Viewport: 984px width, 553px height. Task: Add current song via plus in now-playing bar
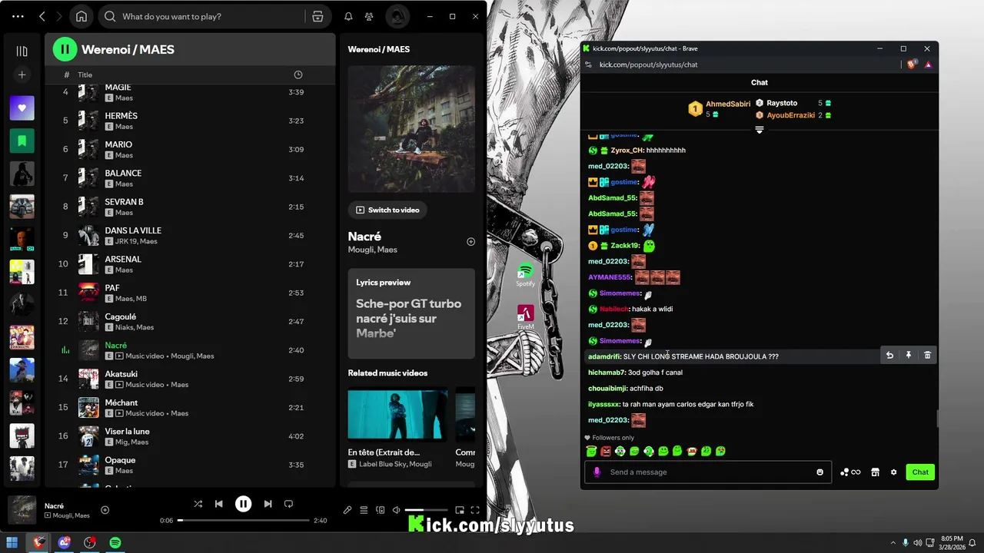pos(105,510)
